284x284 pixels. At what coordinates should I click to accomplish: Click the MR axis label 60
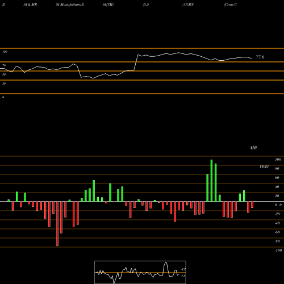tap(277, 178)
